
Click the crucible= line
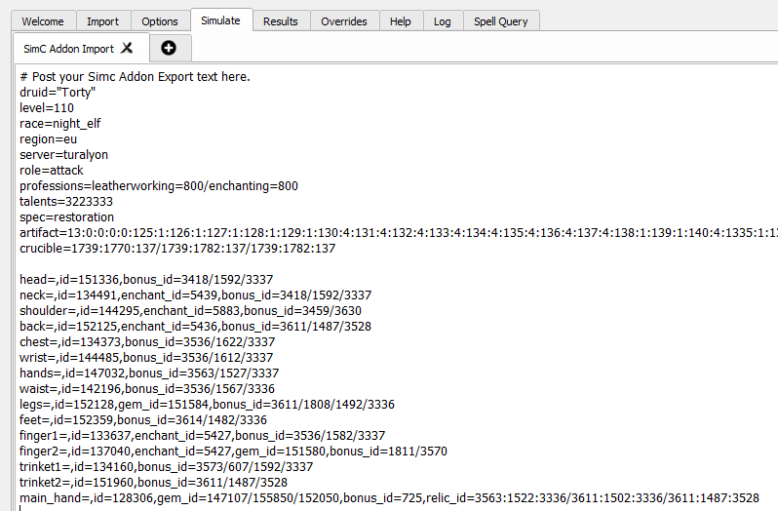pyautogui.click(x=177, y=248)
